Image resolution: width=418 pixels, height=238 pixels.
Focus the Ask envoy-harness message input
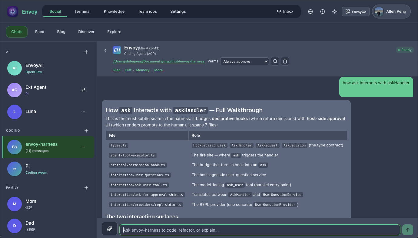coord(260,230)
